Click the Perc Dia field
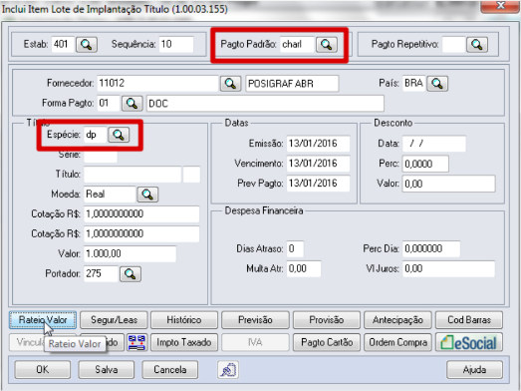Screen dimensions: 521x391 click(x=431, y=249)
